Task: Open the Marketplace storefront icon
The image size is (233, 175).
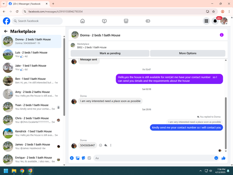Action: (x=126, y=21)
